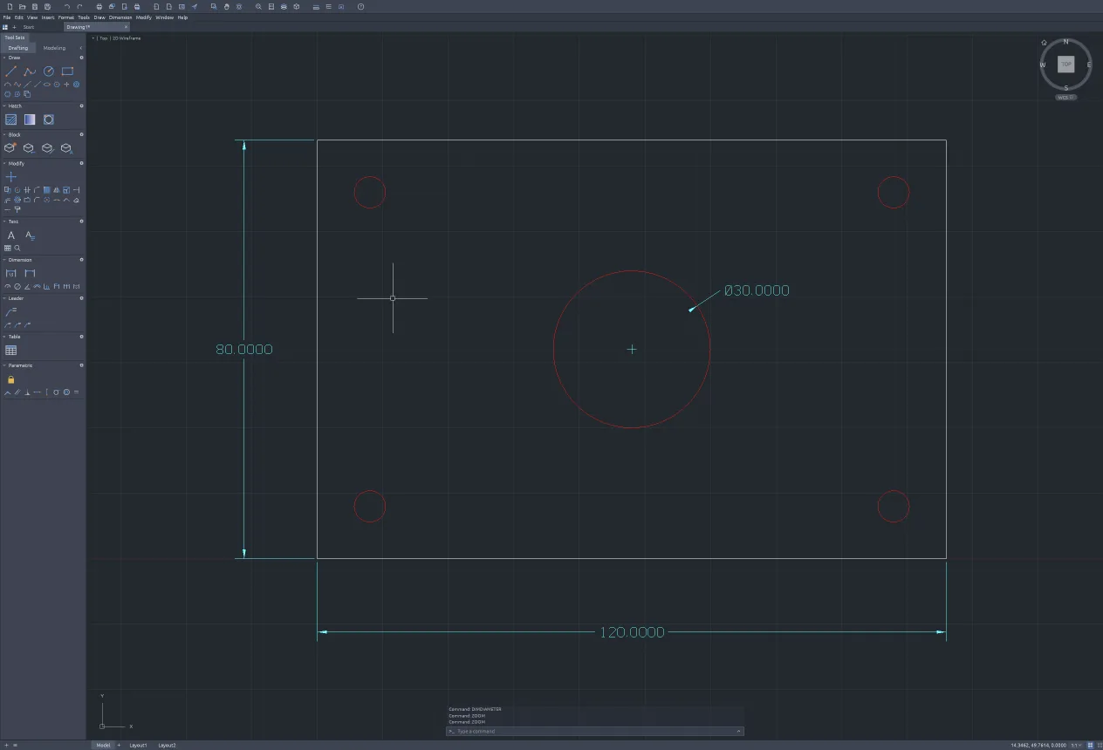Click the Find text magnifier icon
Image resolution: width=1103 pixels, height=750 pixels.
click(x=17, y=249)
